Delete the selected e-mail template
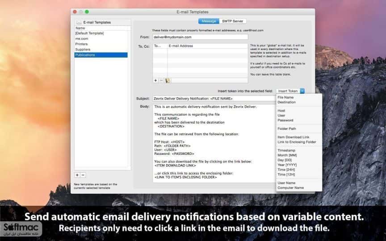The image size is (386, 241). point(83,175)
